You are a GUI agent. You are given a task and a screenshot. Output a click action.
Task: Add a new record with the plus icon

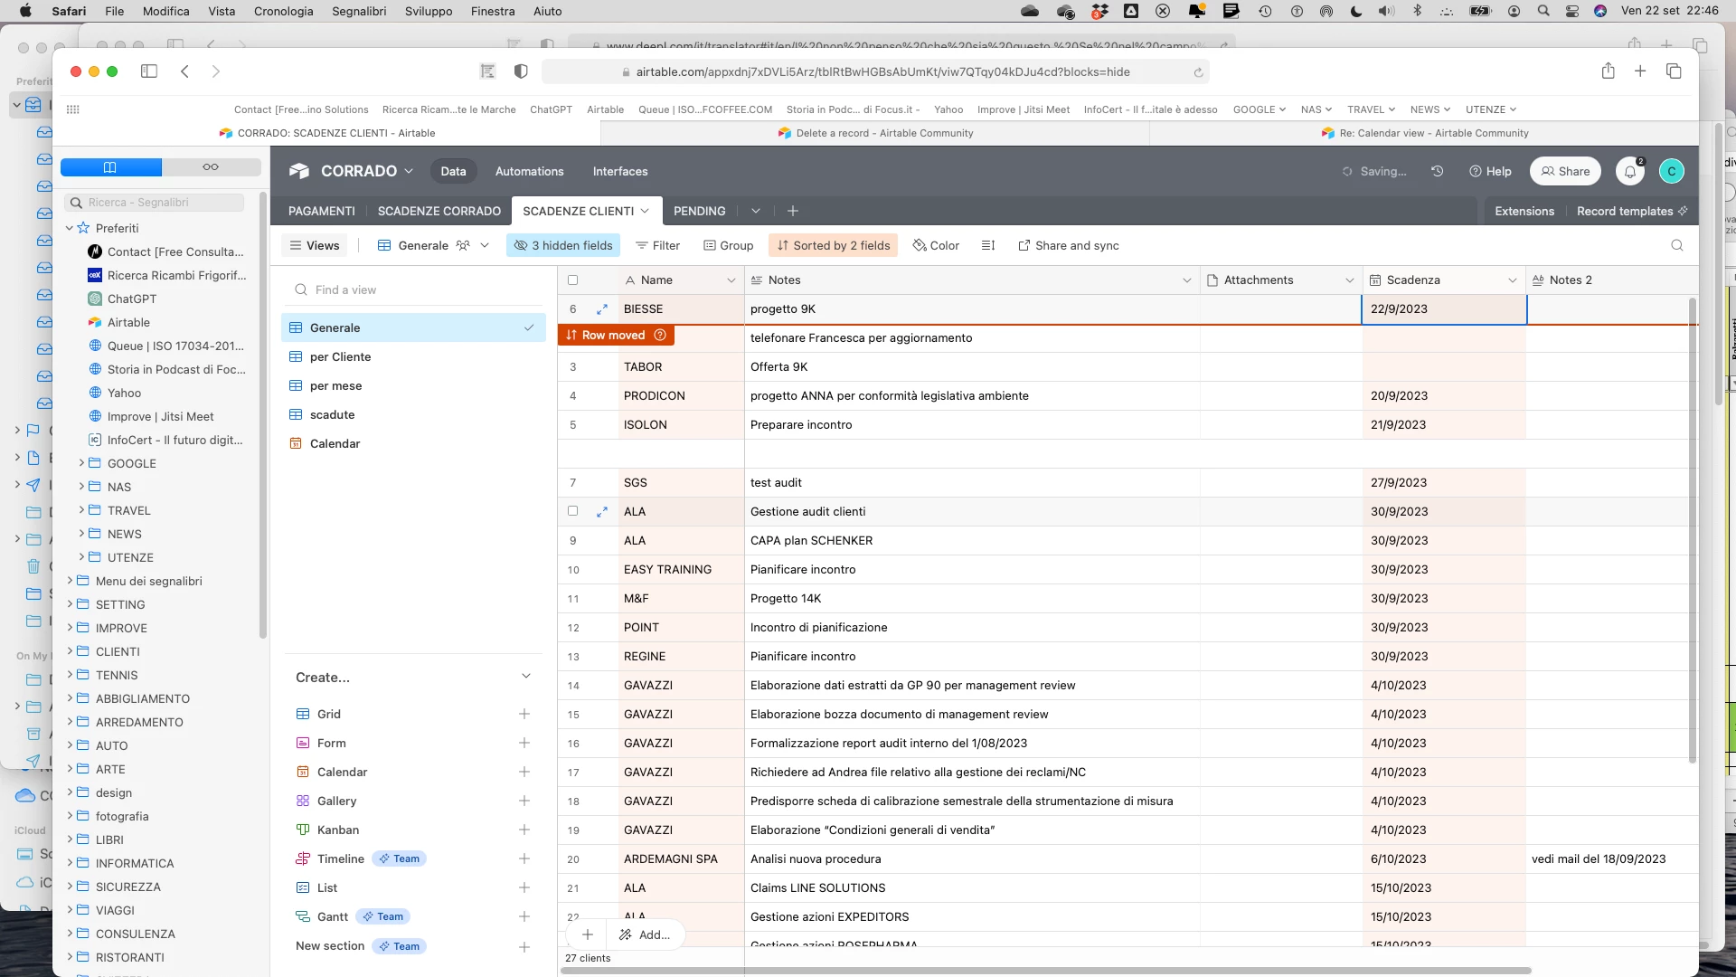tap(588, 934)
